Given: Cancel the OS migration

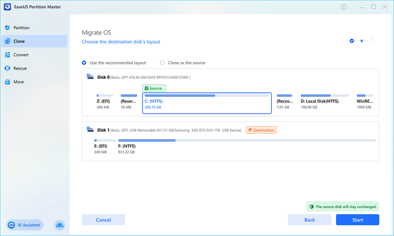Looking at the screenshot, I should pyautogui.click(x=103, y=220).
